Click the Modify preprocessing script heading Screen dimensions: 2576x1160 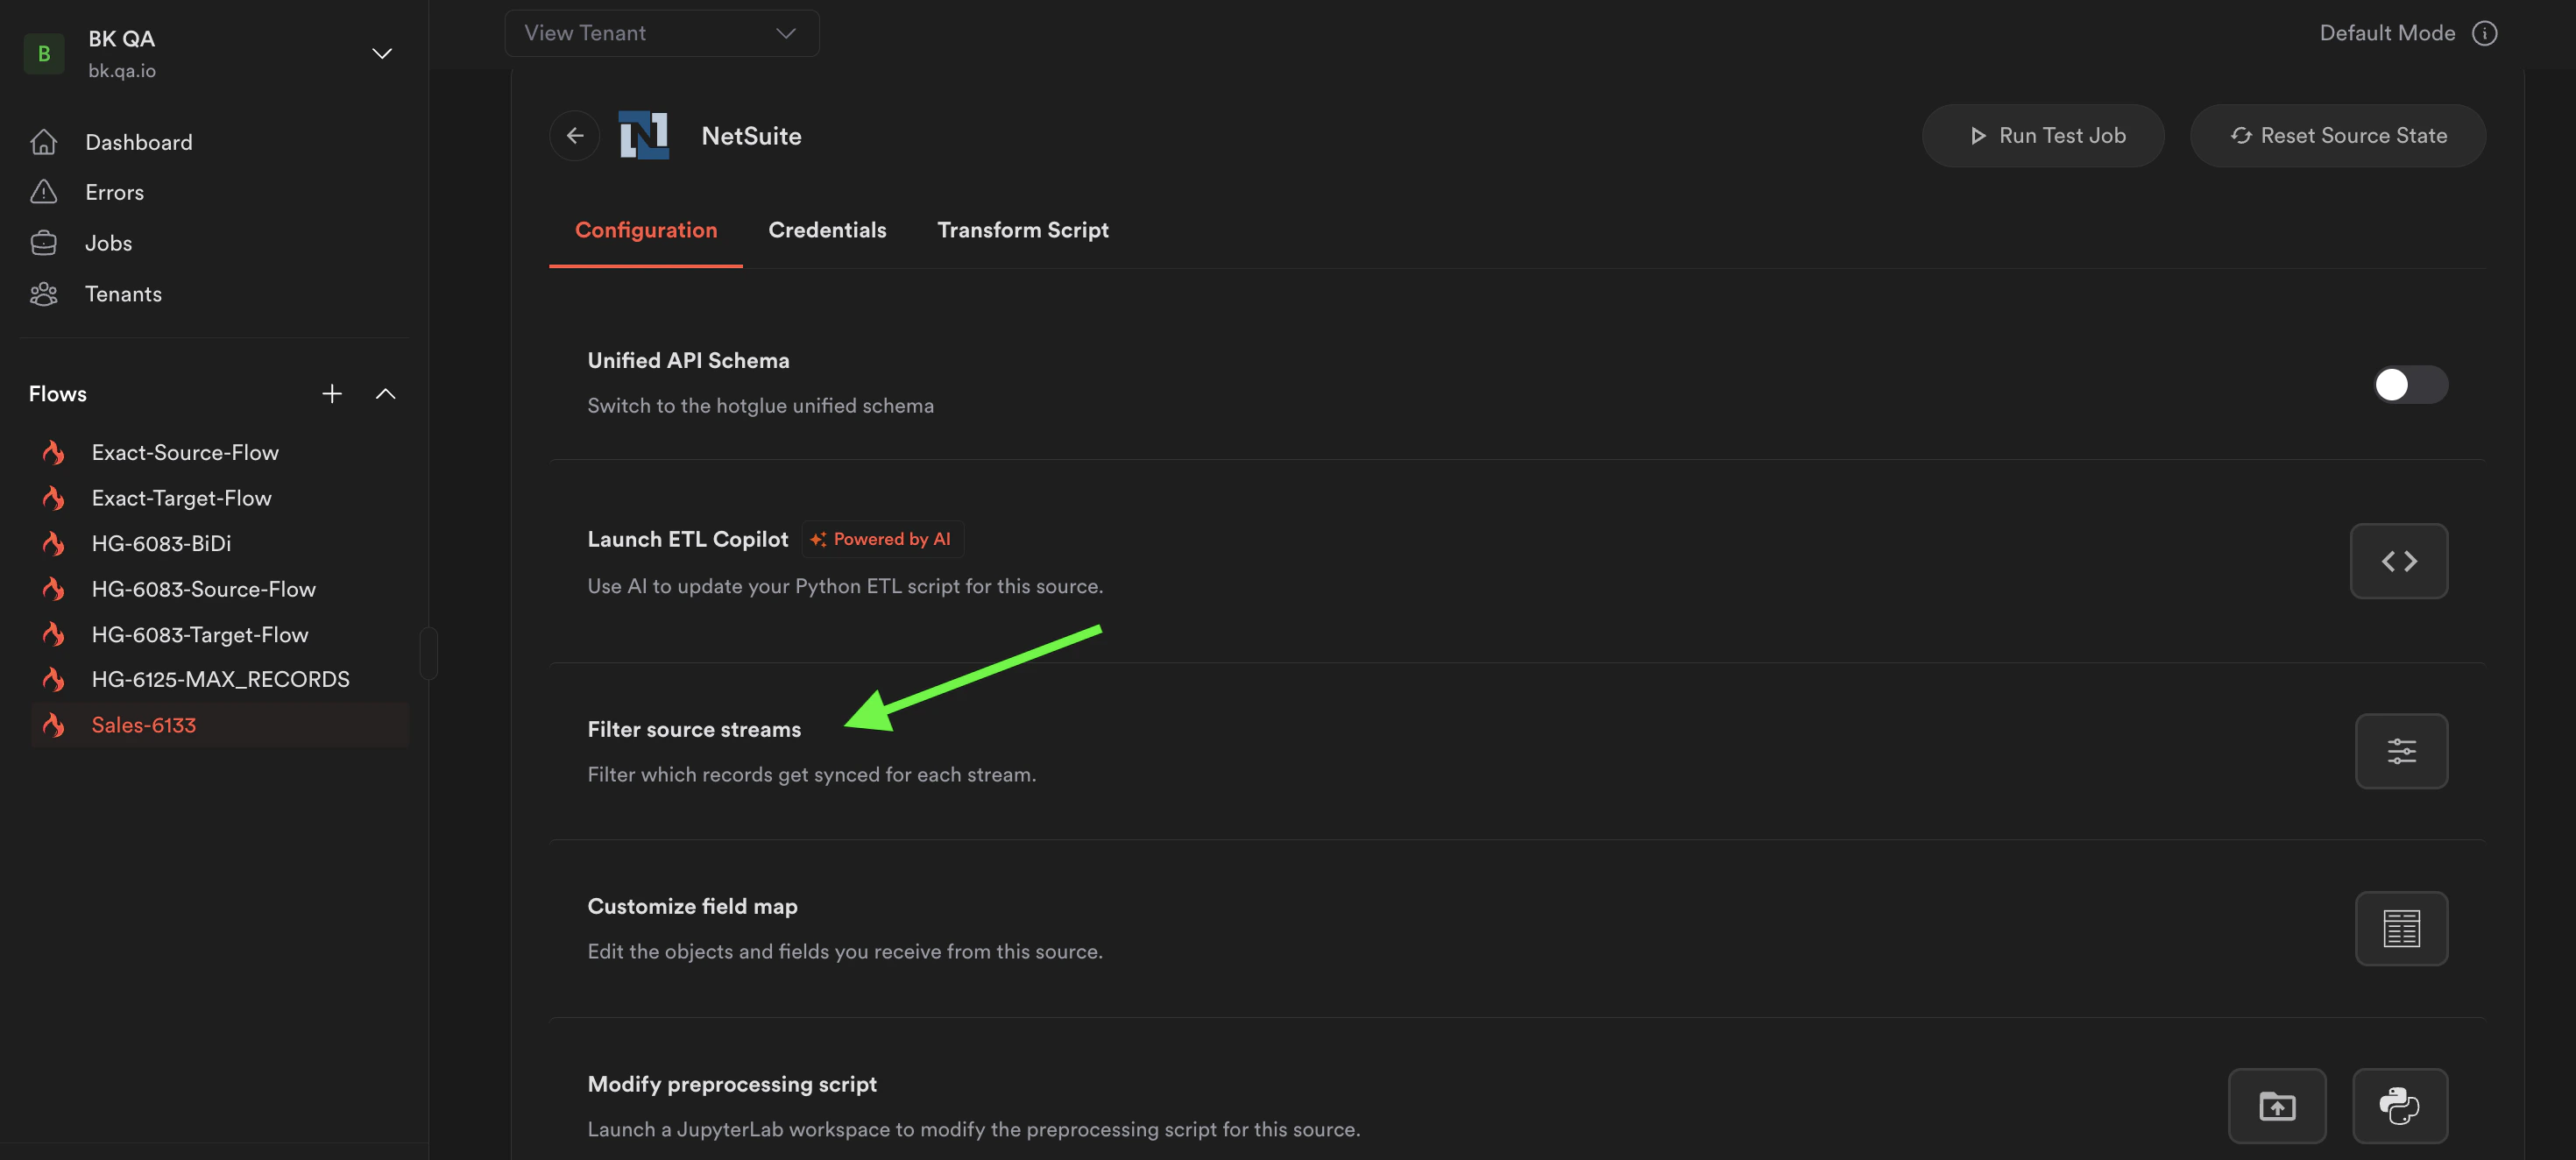tap(732, 1085)
